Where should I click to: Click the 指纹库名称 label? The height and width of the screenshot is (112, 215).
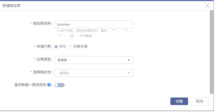[x=42, y=23]
